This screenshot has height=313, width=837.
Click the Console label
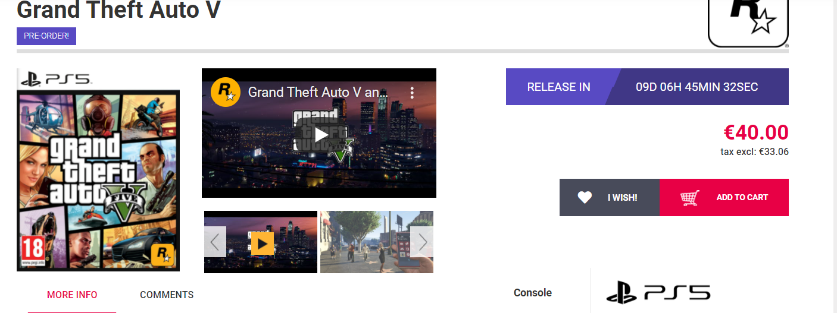coord(533,293)
